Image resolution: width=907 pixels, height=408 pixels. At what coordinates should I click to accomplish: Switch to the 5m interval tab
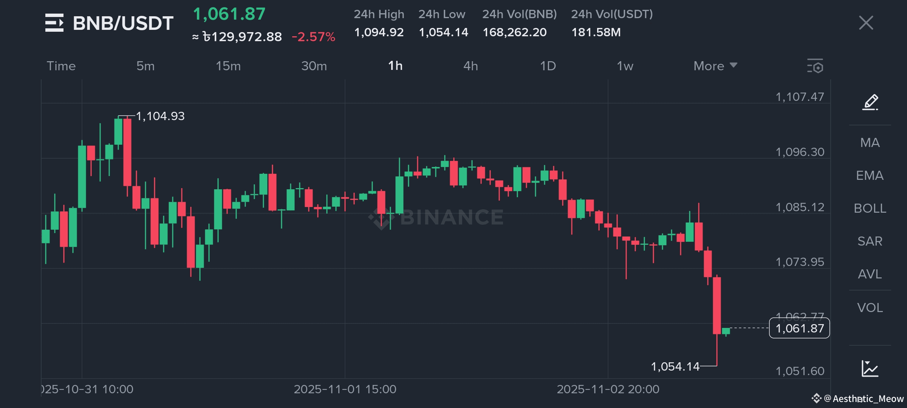[x=145, y=66]
